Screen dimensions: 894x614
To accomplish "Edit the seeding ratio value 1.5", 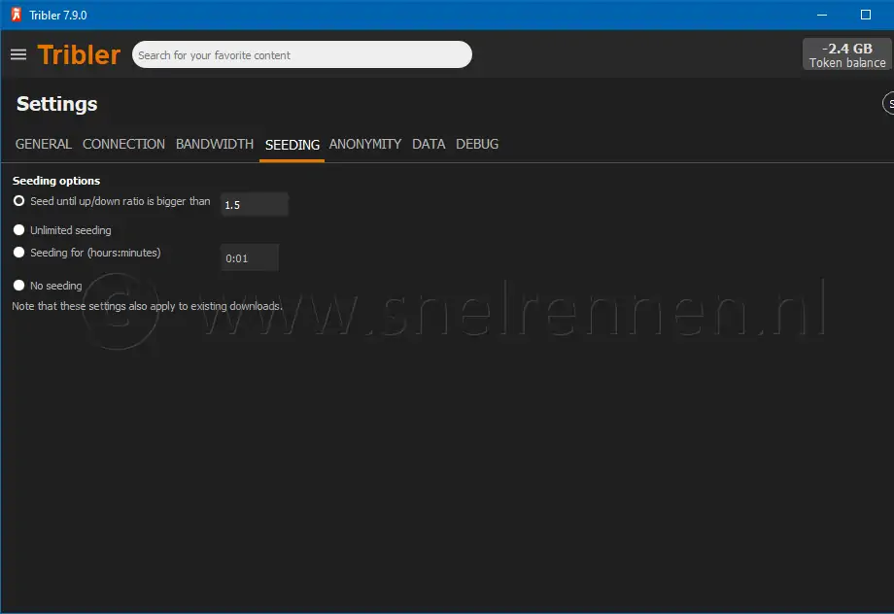I will coord(255,205).
